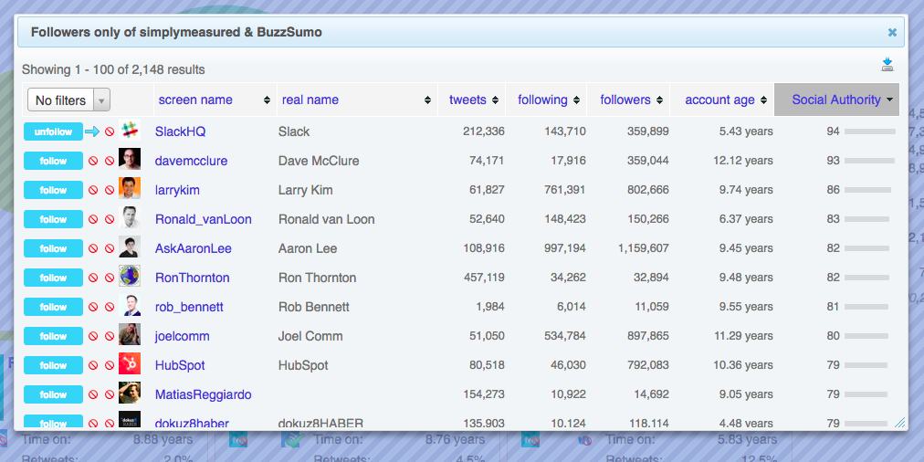Click the orange HubSpot logo avatar
Screen dimensions: 924x462
coord(130,363)
